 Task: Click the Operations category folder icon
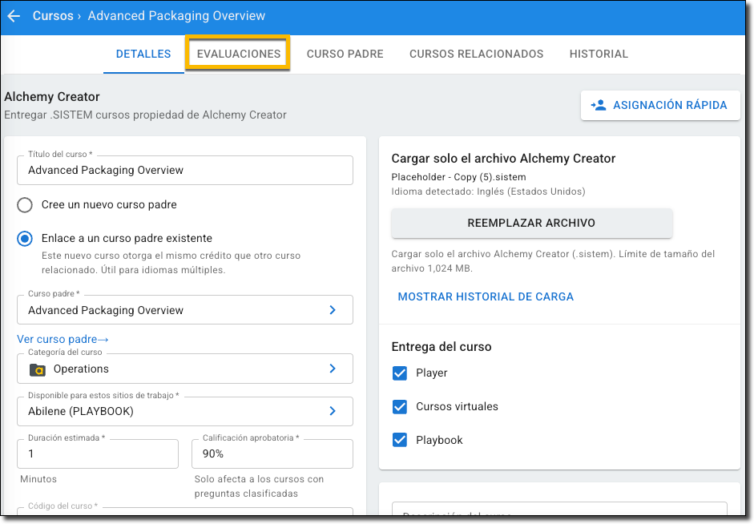38,369
